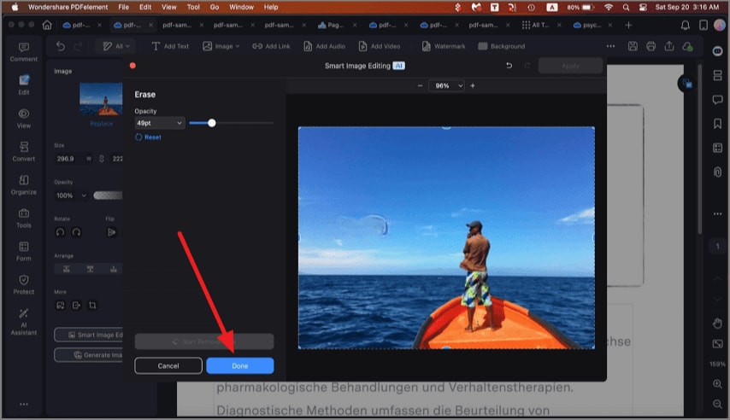Screen dimensions: 730x420
Task: Go to the Home screen icon
Action: click(x=47, y=25)
